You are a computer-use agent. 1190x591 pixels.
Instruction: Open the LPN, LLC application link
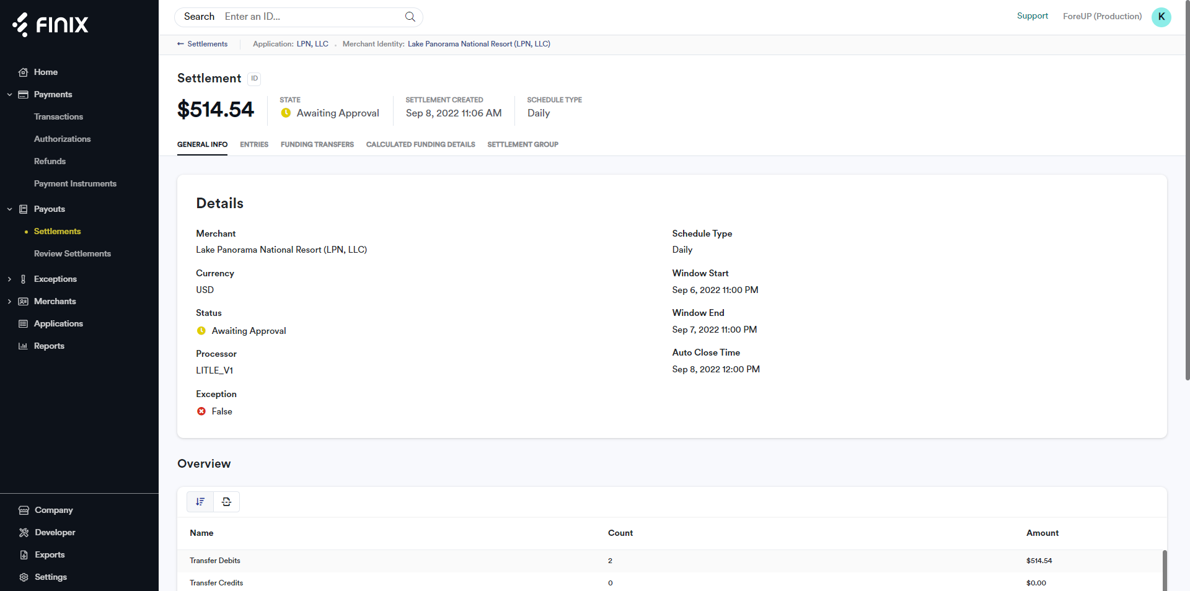coord(312,44)
